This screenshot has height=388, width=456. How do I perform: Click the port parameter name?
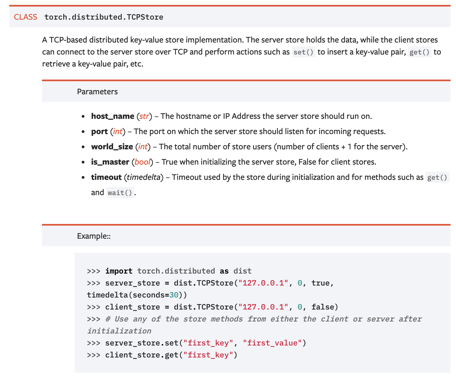tap(99, 132)
